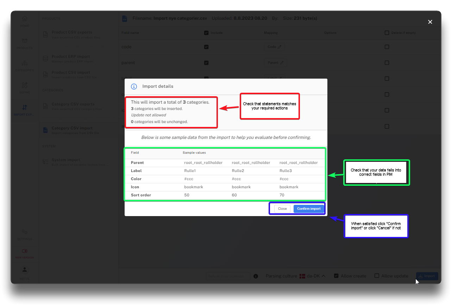The height and width of the screenshot is (306, 452).
Task: Select the Define icon in sidebar
Action: [x=25, y=86]
